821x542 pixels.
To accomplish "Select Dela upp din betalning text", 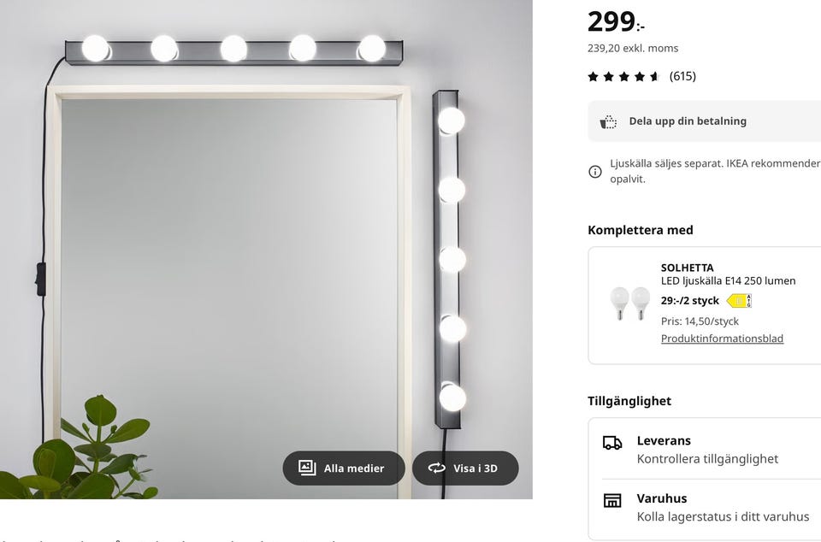I will (x=688, y=121).
